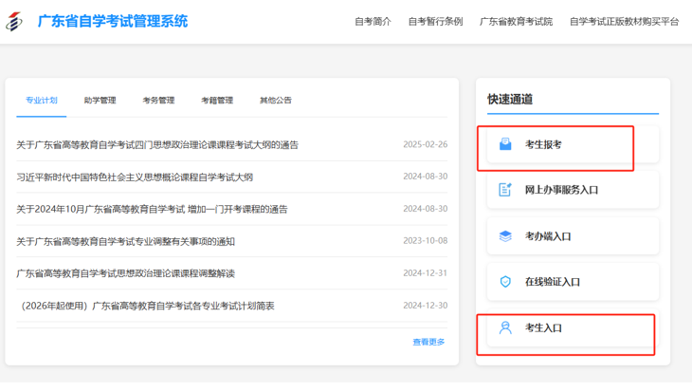Switch to the 助学管理 tab
This screenshot has width=692, height=392.
click(x=100, y=100)
